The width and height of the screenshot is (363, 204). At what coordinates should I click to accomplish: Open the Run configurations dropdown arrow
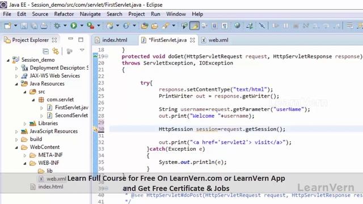click(82, 25)
